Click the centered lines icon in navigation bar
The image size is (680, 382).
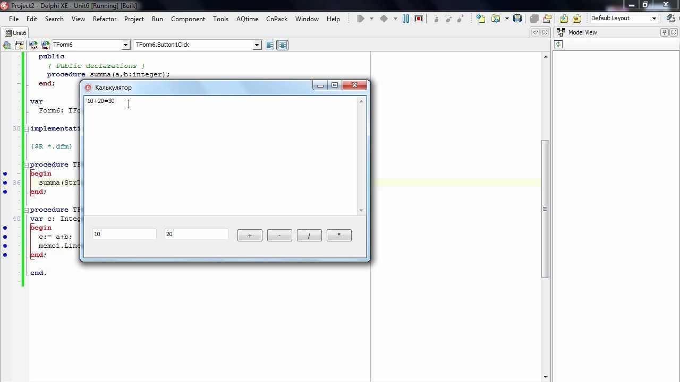tap(283, 45)
